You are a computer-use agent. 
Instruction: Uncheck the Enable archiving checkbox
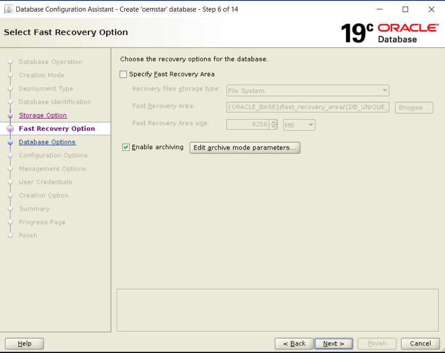pos(126,147)
